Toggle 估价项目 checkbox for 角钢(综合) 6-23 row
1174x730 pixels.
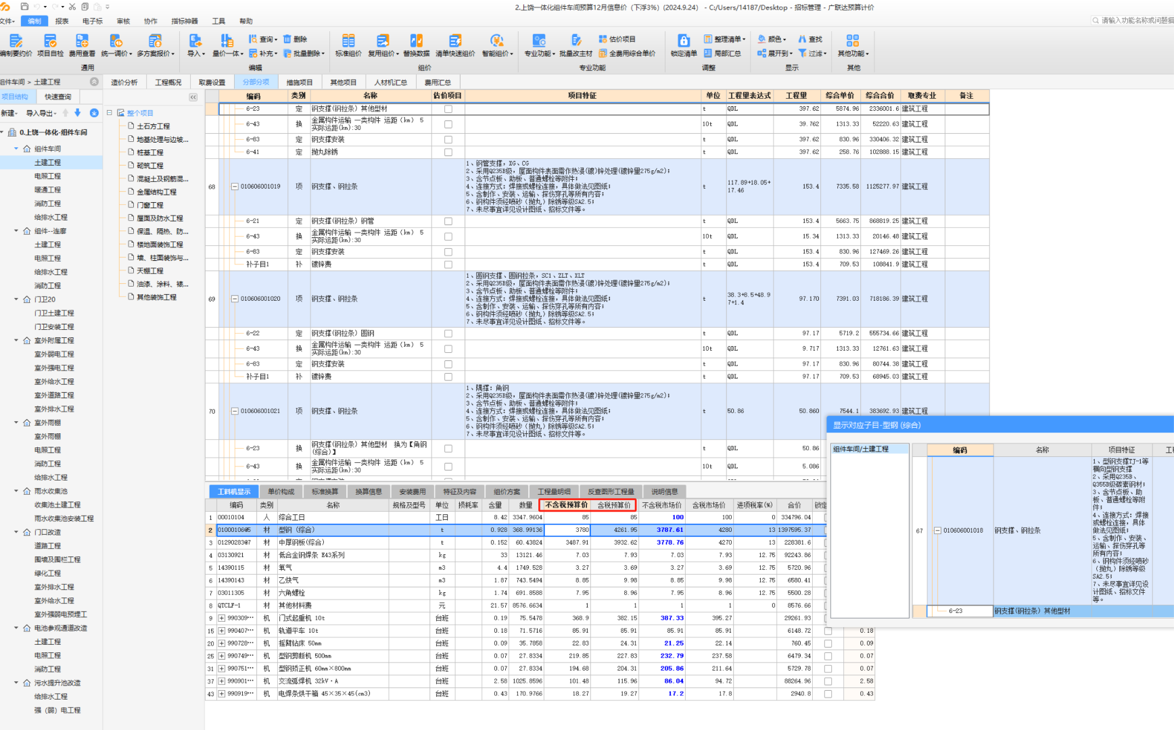(x=448, y=448)
